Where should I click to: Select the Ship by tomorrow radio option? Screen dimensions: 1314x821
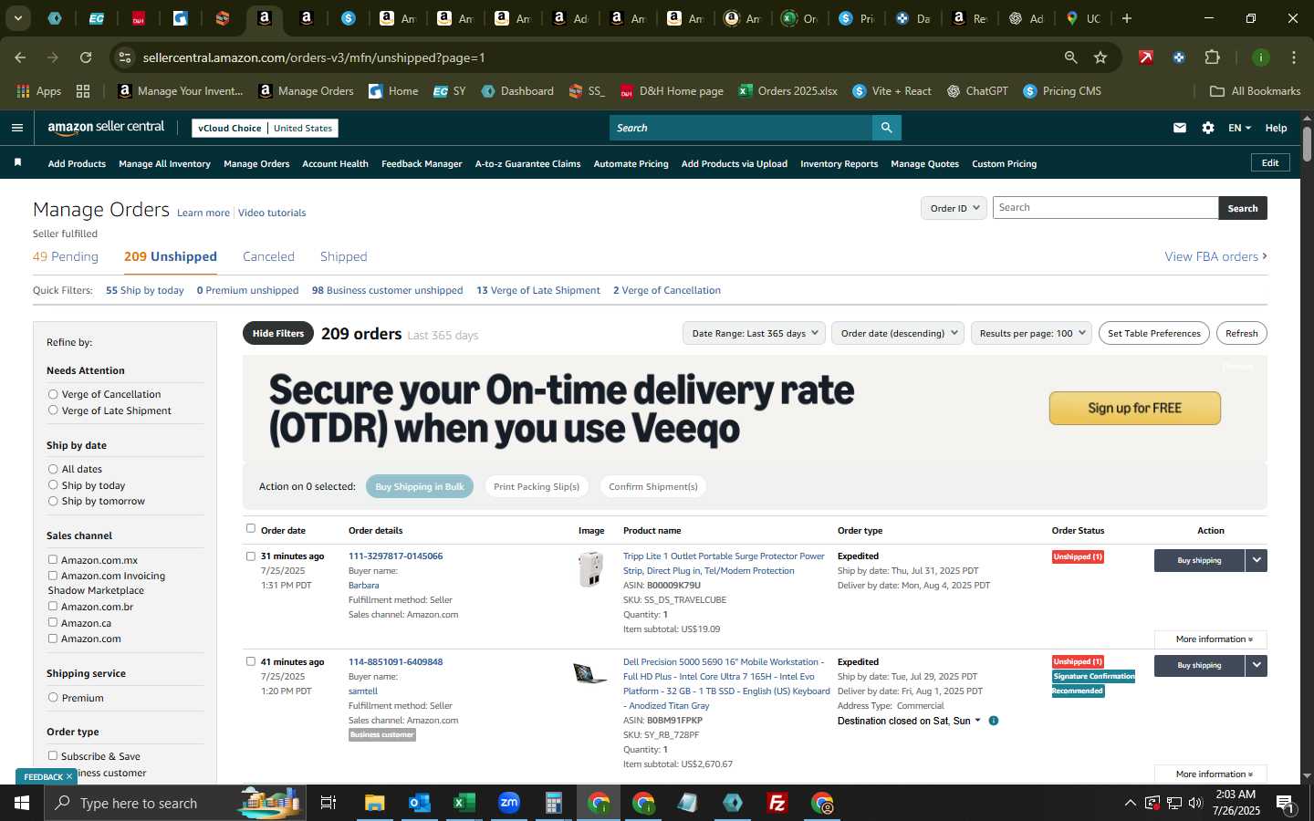click(x=53, y=501)
